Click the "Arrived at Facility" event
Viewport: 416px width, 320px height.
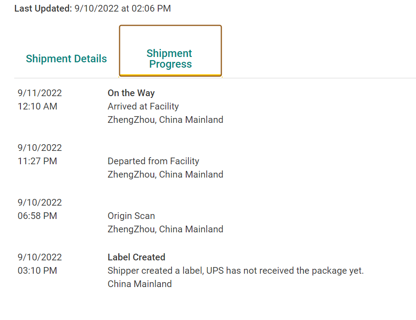point(143,106)
